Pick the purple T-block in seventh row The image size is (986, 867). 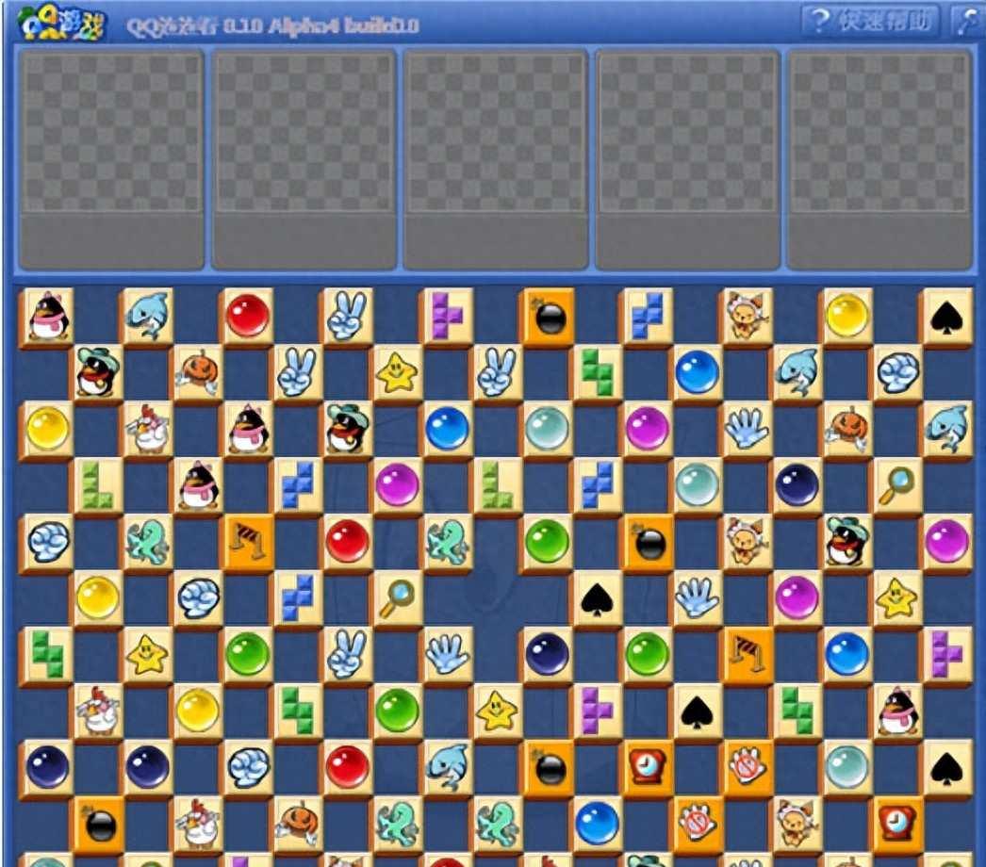[947, 655]
